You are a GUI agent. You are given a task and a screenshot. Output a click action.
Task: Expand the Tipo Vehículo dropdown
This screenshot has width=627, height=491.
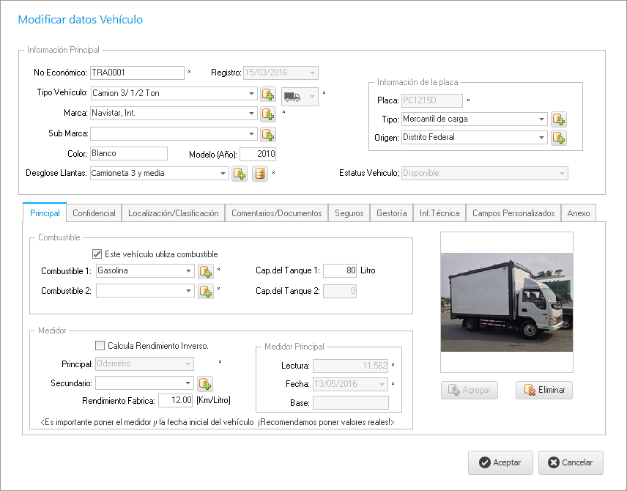coord(251,94)
